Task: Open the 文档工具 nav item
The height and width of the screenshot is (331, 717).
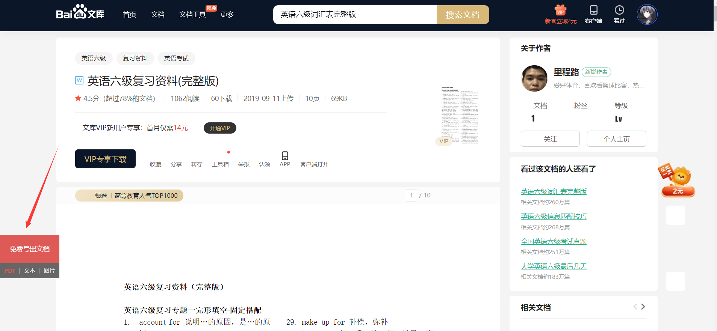Action: tap(192, 15)
